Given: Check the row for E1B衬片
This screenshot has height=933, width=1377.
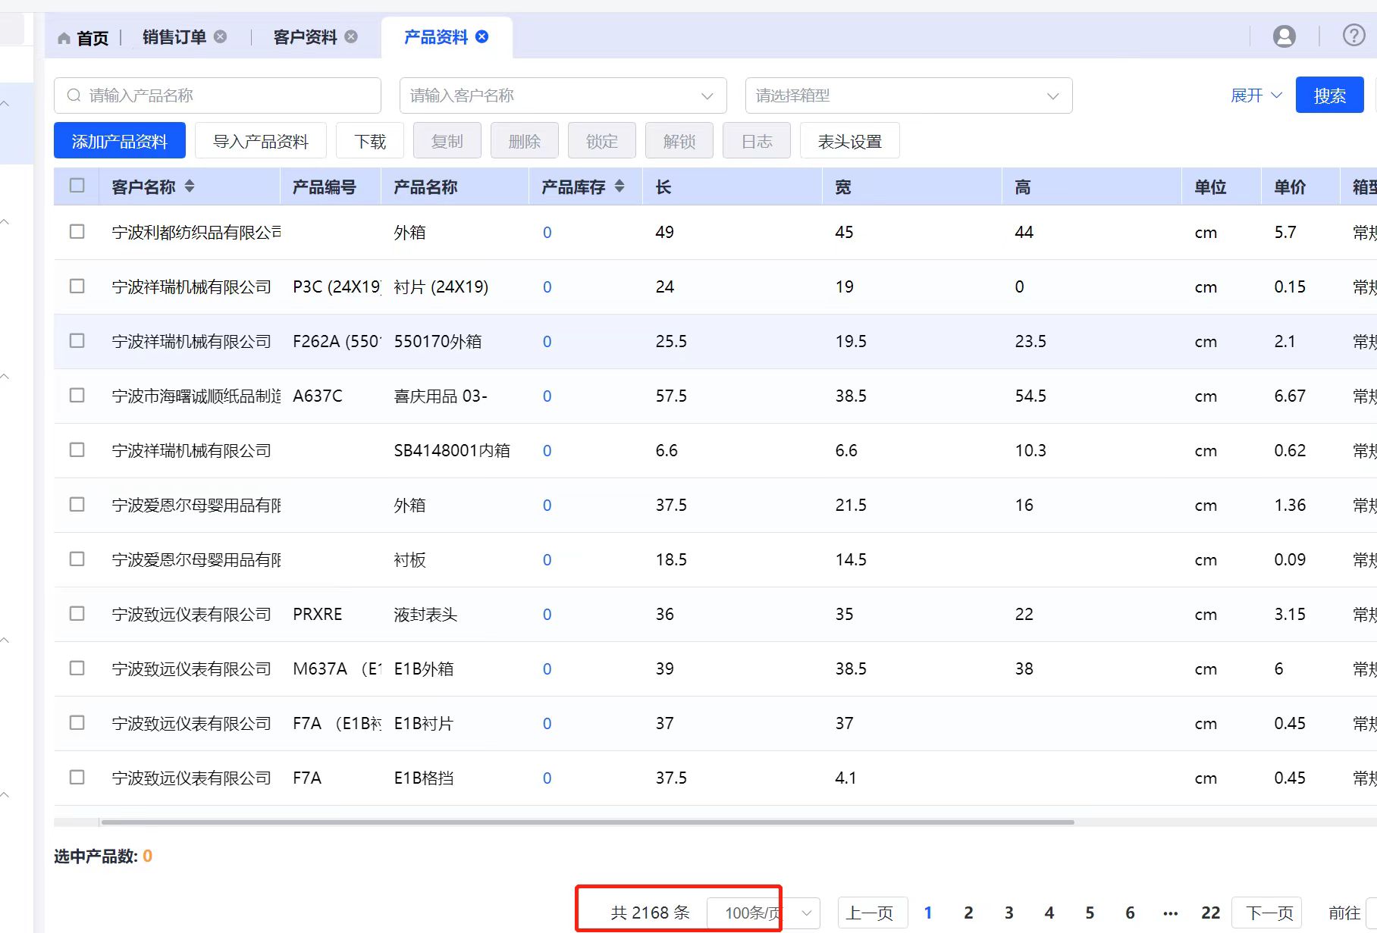Looking at the screenshot, I should tap(77, 722).
